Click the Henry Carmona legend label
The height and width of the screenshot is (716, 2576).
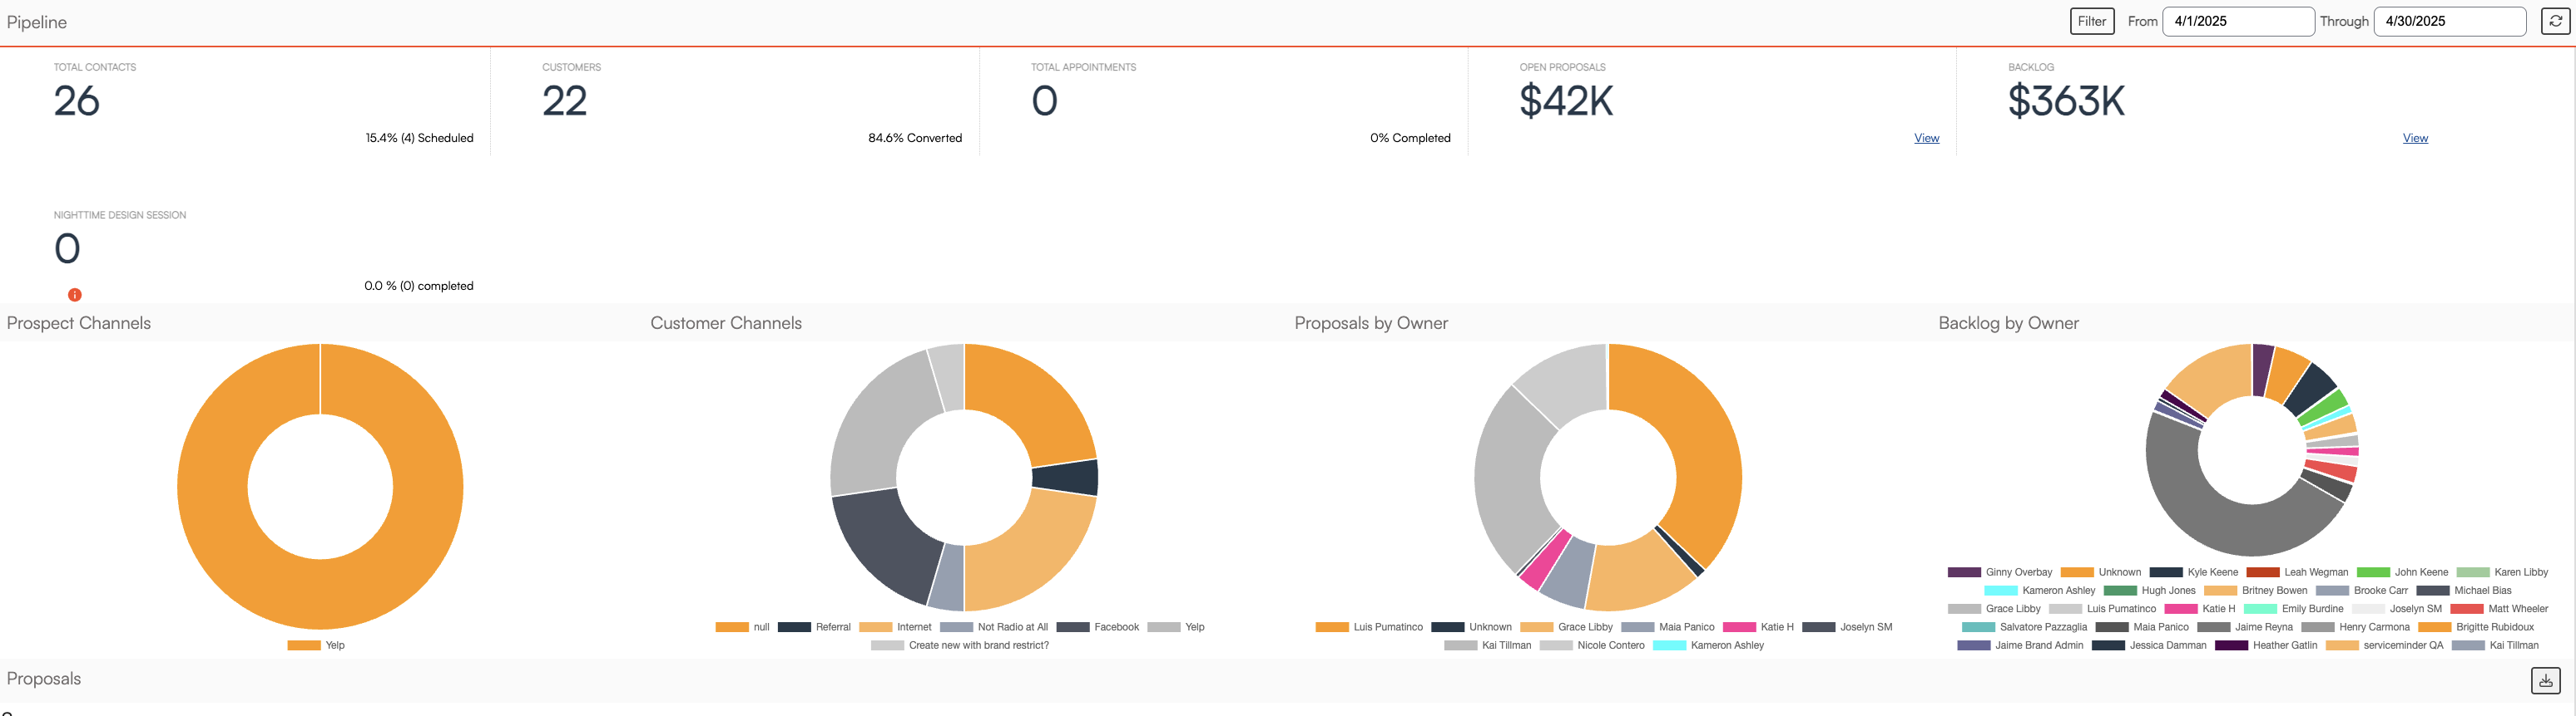tap(2375, 627)
